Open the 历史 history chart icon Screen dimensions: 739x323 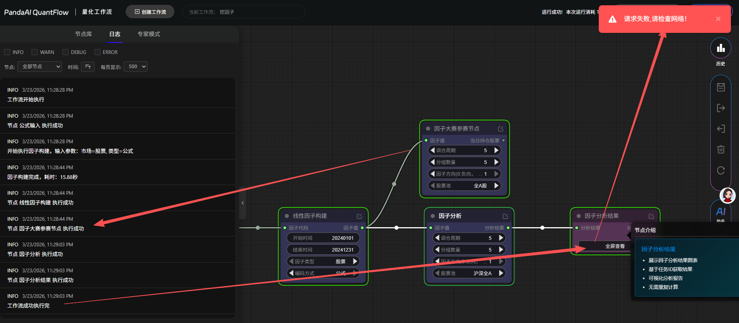pos(720,48)
